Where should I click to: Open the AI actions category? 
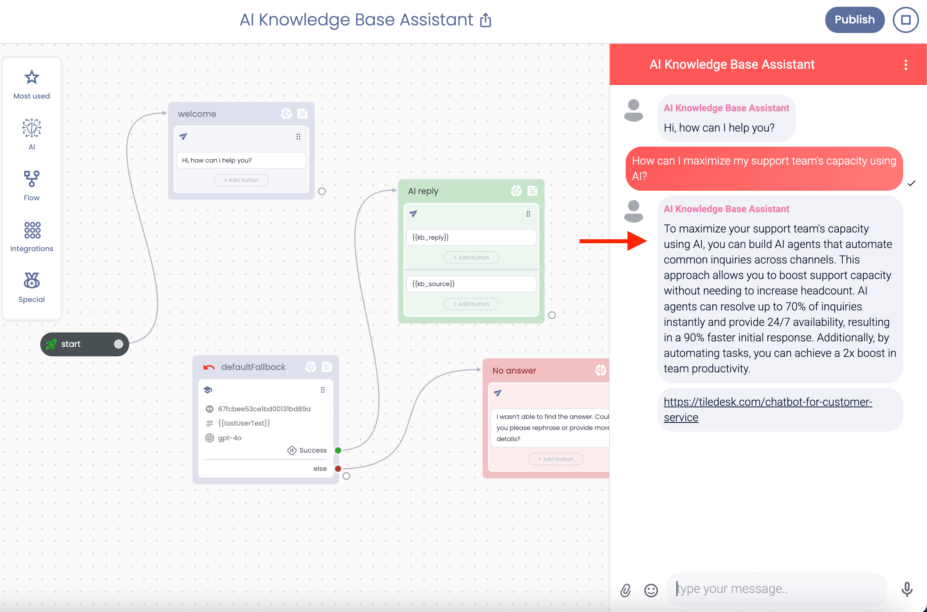(32, 134)
